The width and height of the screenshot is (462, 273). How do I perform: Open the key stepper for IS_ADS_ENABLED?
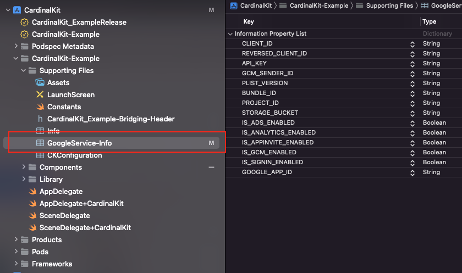pyautogui.click(x=413, y=123)
